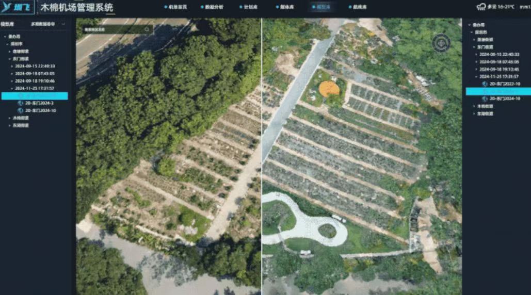Screen dimensions: 531x295
Task: Select the highlighted cyan model item in the right tree
Action: pos(498,91)
